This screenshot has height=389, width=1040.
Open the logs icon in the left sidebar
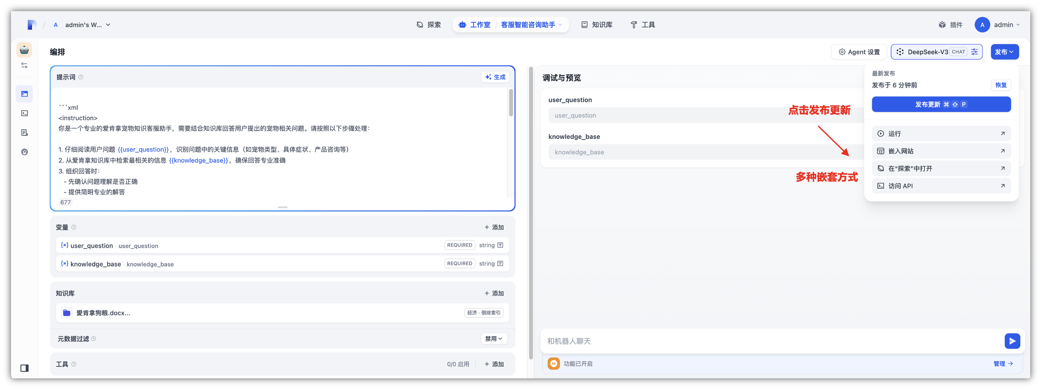pyautogui.click(x=24, y=132)
